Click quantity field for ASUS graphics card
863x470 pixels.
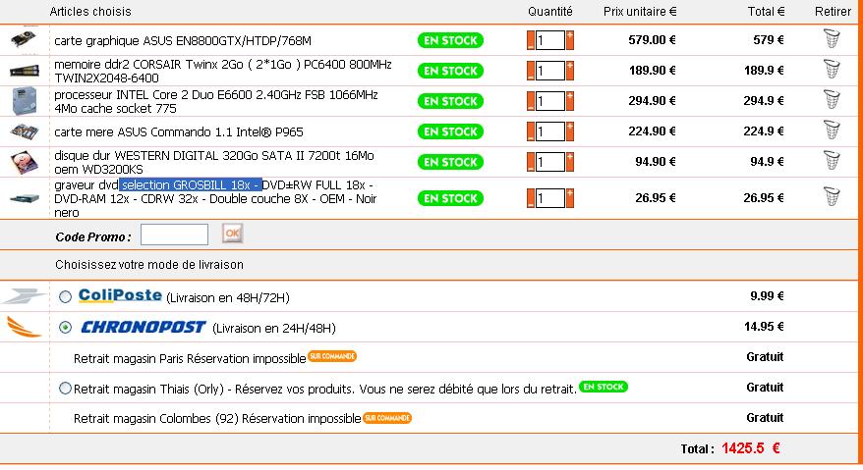(x=550, y=40)
